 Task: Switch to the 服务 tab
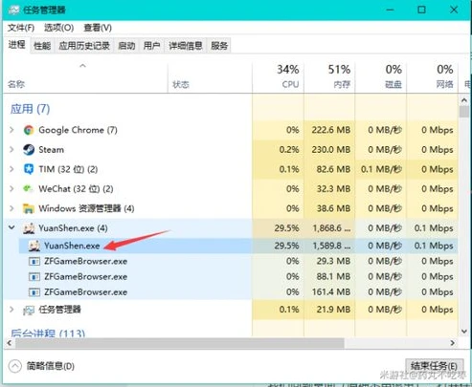[219, 46]
